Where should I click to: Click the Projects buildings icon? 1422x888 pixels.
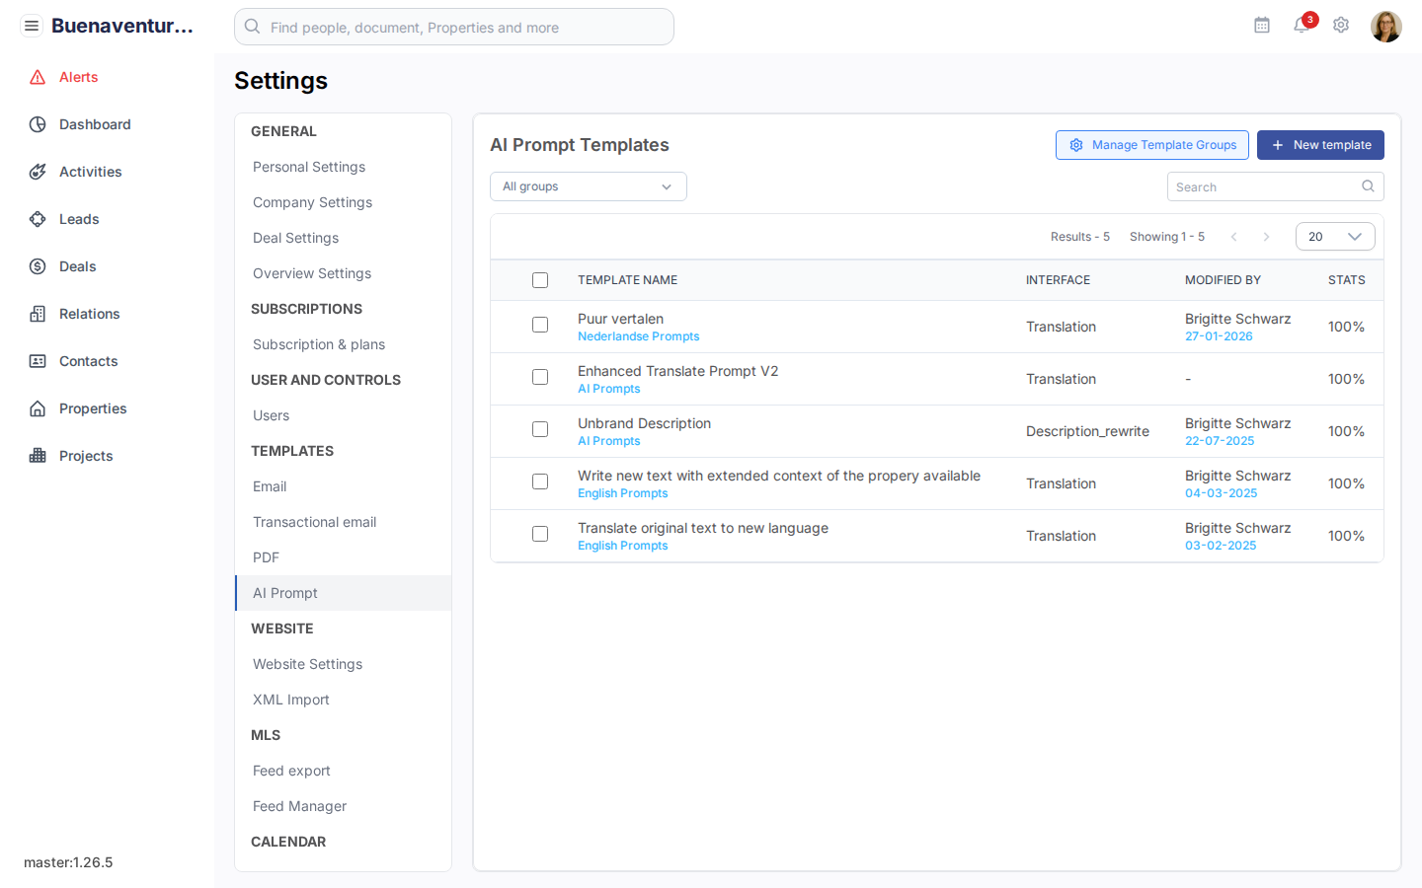click(38, 456)
